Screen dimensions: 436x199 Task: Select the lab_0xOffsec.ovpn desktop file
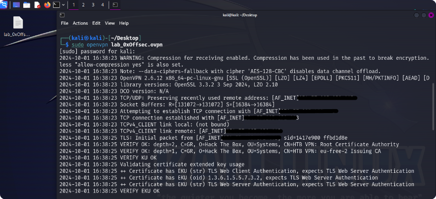click(x=17, y=26)
